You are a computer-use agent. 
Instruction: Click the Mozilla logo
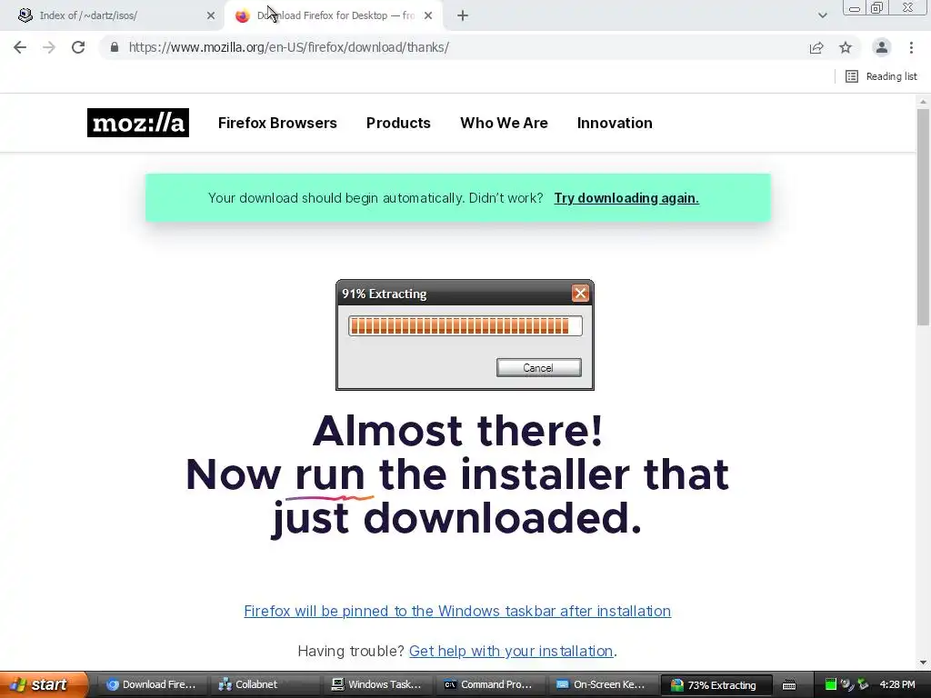138,123
